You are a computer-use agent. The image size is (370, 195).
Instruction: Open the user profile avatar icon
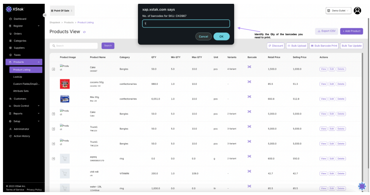click(357, 11)
